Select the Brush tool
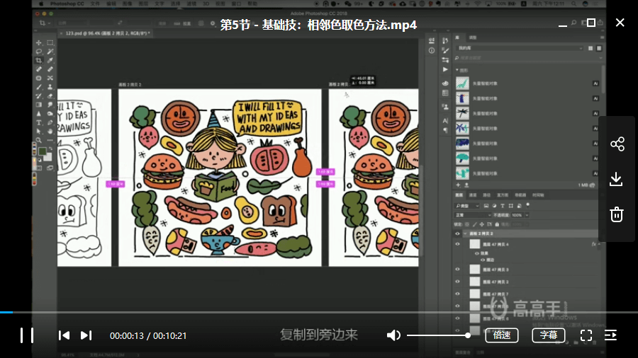Viewport: 638px width, 358px height. click(x=39, y=87)
